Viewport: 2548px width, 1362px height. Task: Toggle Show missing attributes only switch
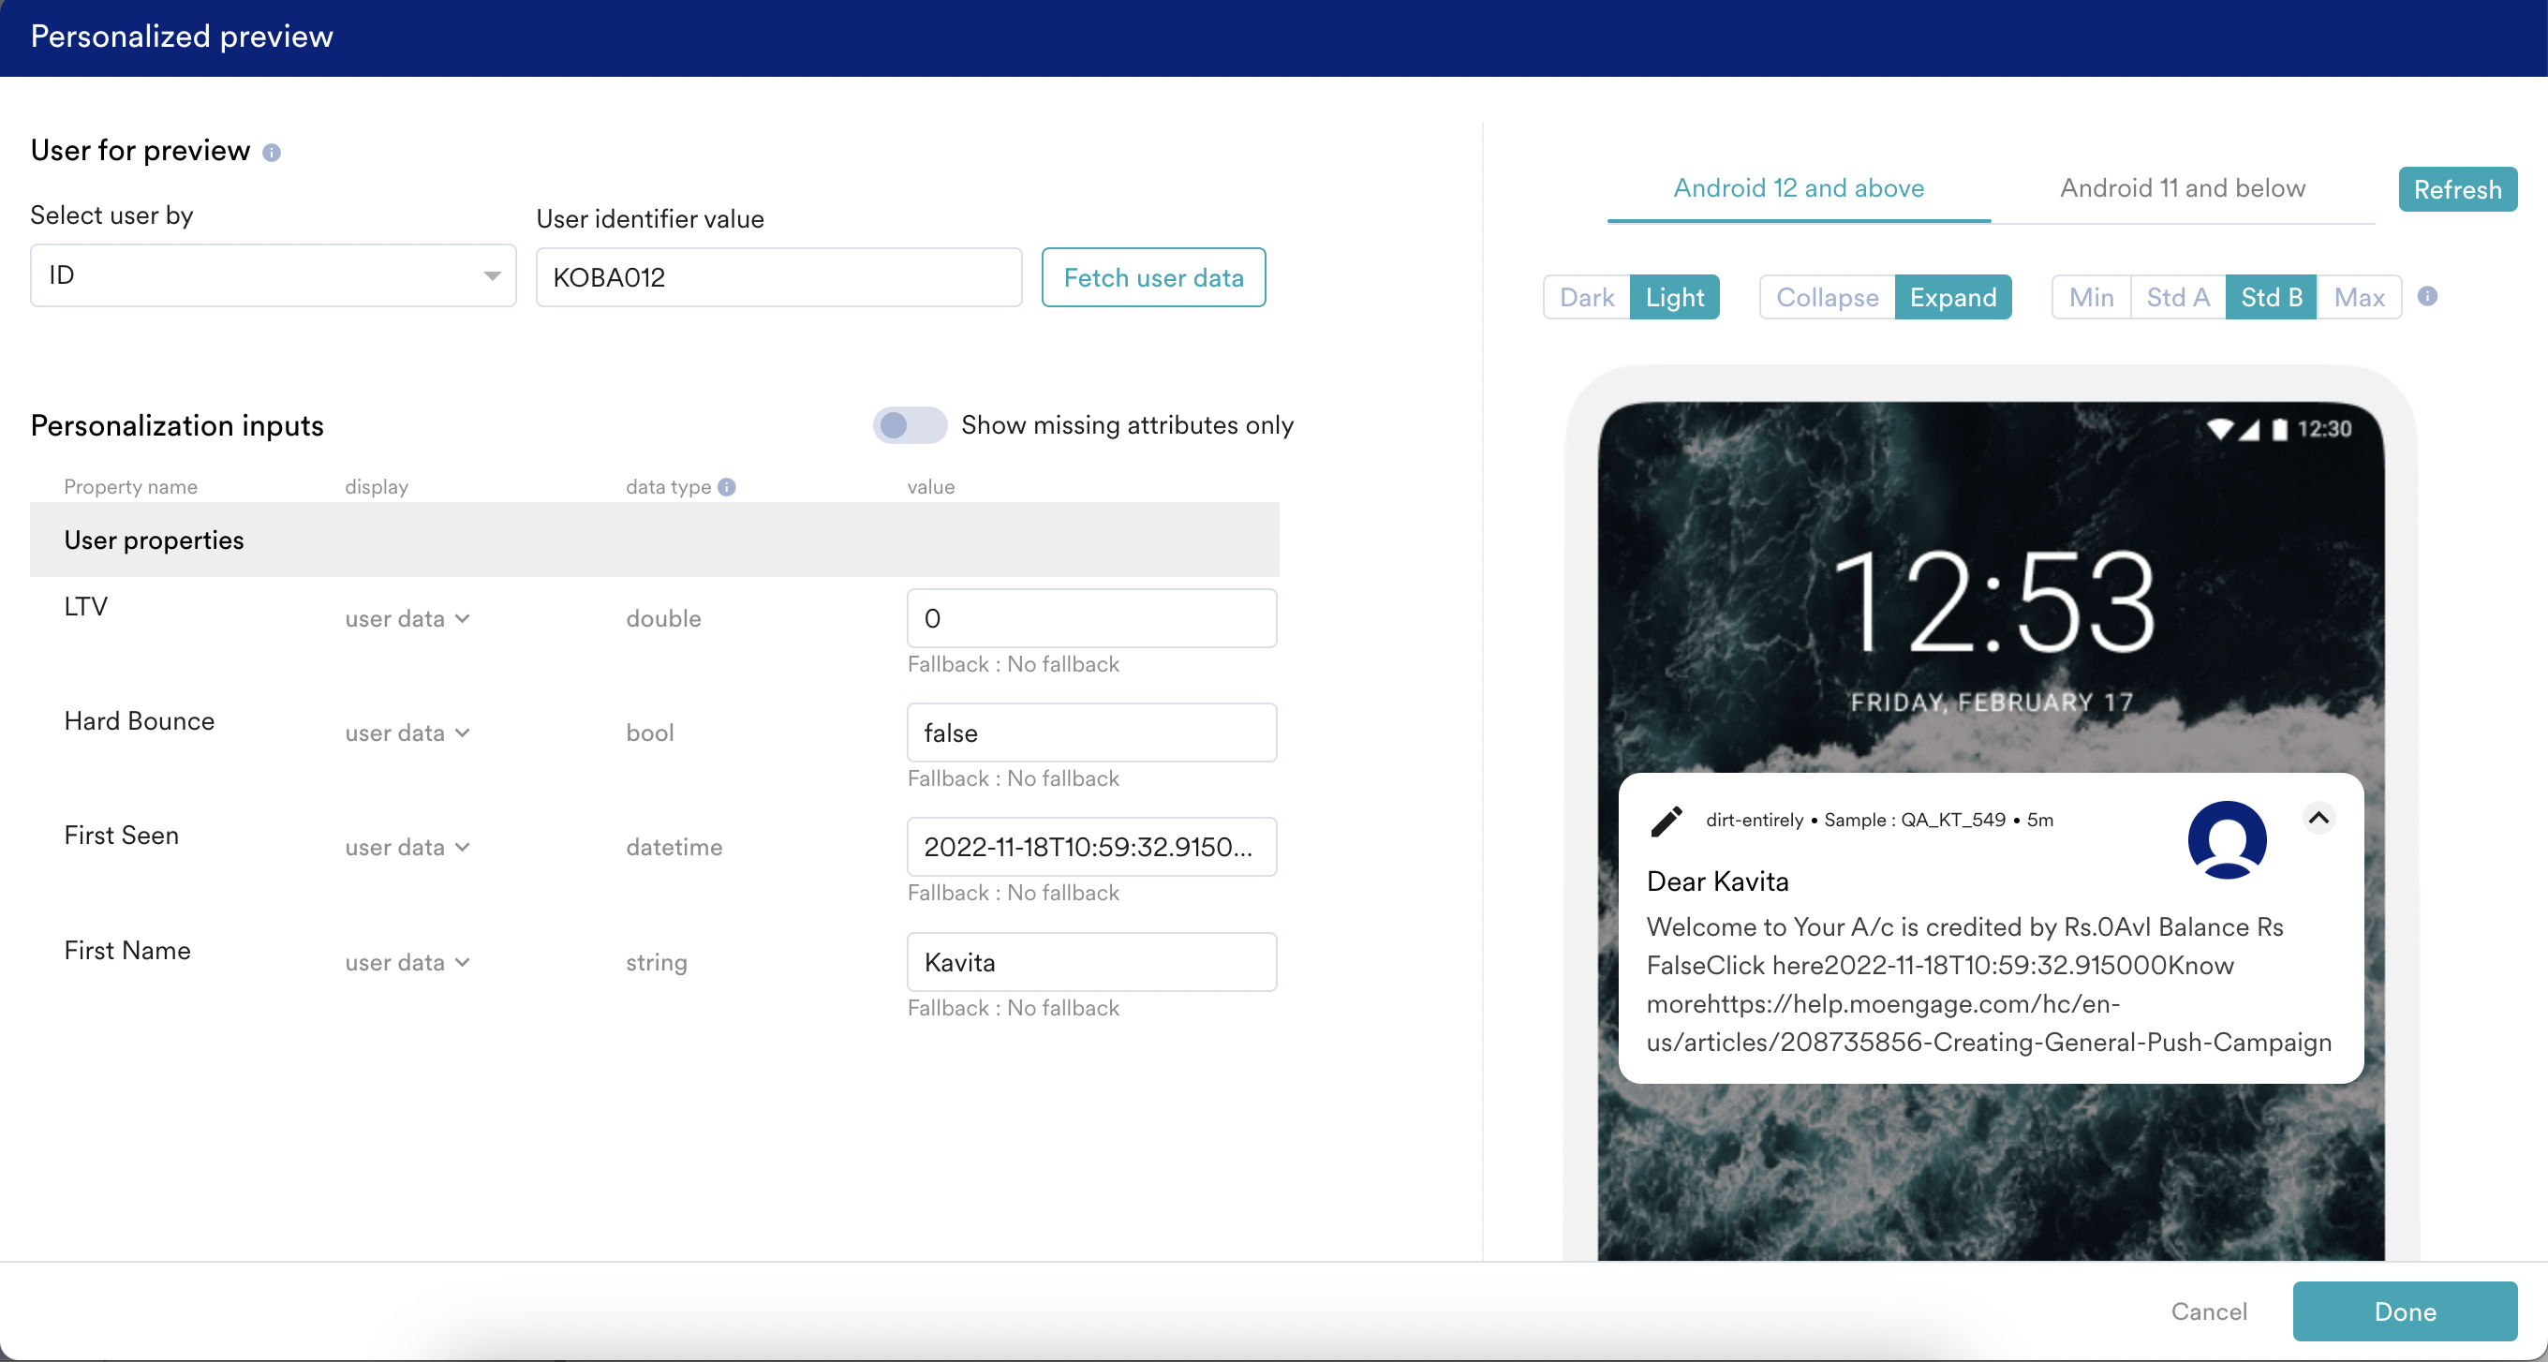pyautogui.click(x=909, y=425)
